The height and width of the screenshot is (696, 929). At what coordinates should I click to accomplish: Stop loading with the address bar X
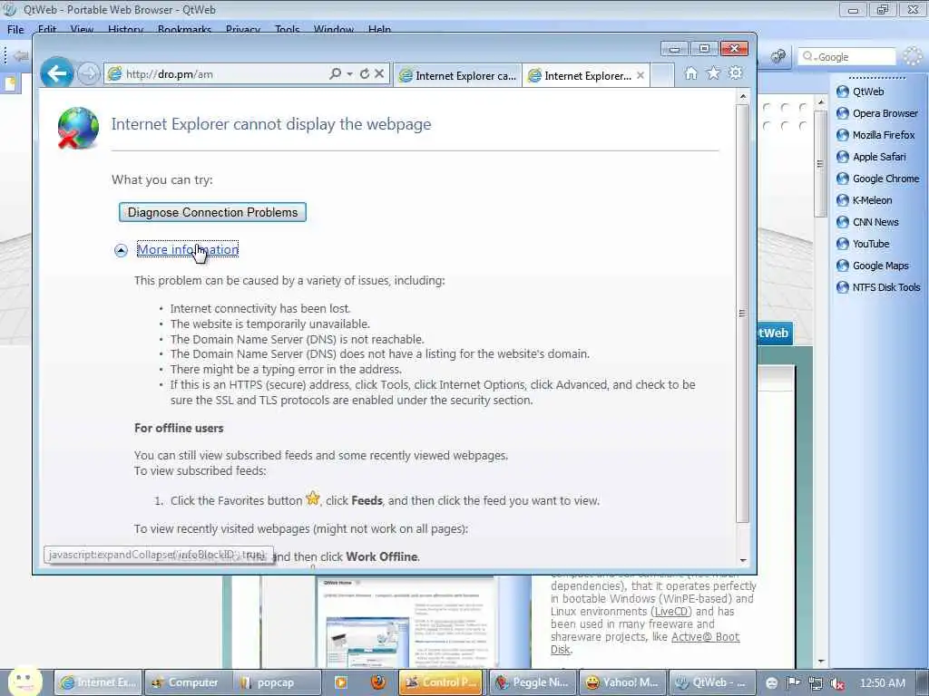point(379,73)
